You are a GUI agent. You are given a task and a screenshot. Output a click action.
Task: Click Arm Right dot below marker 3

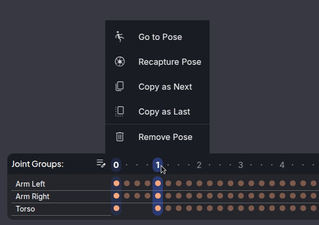click(x=241, y=196)
